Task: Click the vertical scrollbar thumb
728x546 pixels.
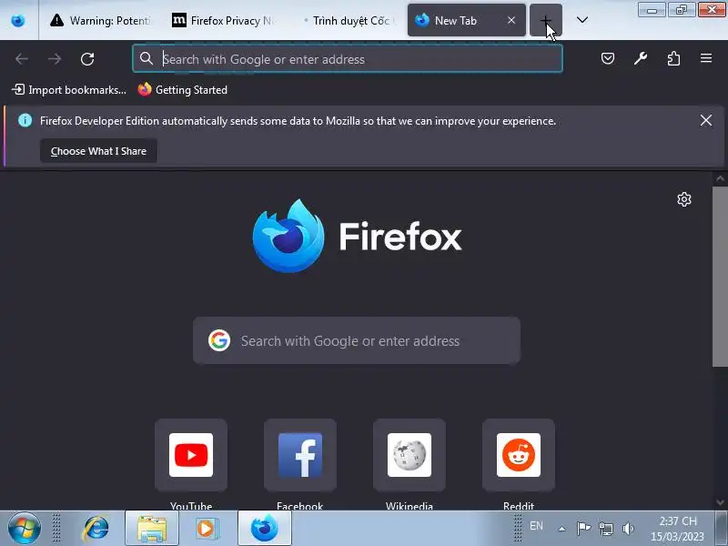Action: pyautogui.click(x=720, y=277)
